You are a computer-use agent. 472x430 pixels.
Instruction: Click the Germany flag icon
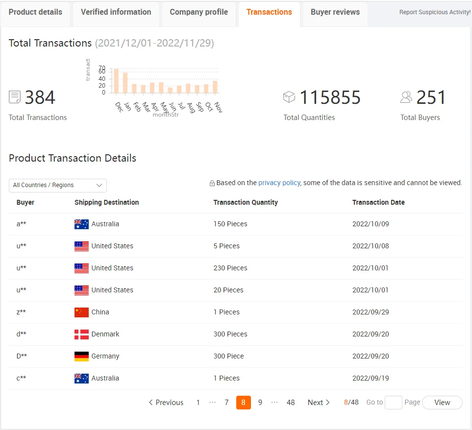pos(81,357)
